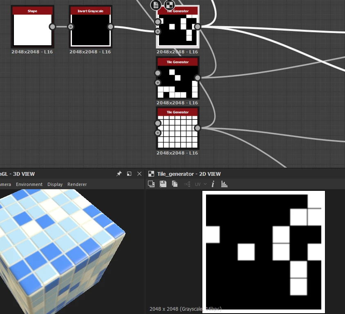Image resolution: width=345 pixels, height=314 pixels.
Task: Click the bottom Tile Generator title label
Action: coord(177,112)
